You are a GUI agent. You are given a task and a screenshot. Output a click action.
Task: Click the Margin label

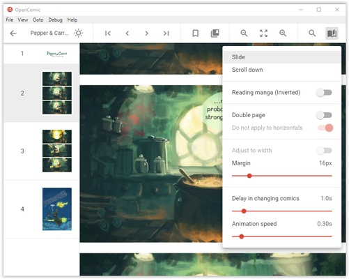[x=241, y=163]
